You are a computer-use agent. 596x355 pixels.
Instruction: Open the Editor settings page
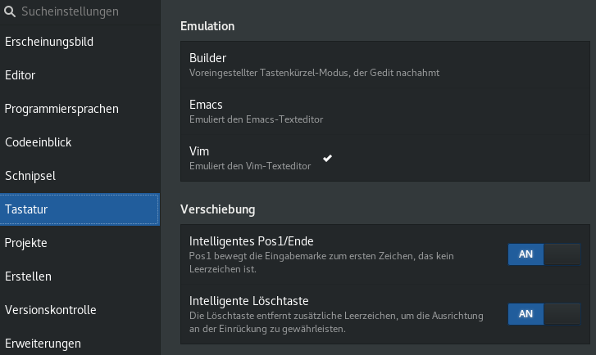pyautogui.click(x=20, y=75)
